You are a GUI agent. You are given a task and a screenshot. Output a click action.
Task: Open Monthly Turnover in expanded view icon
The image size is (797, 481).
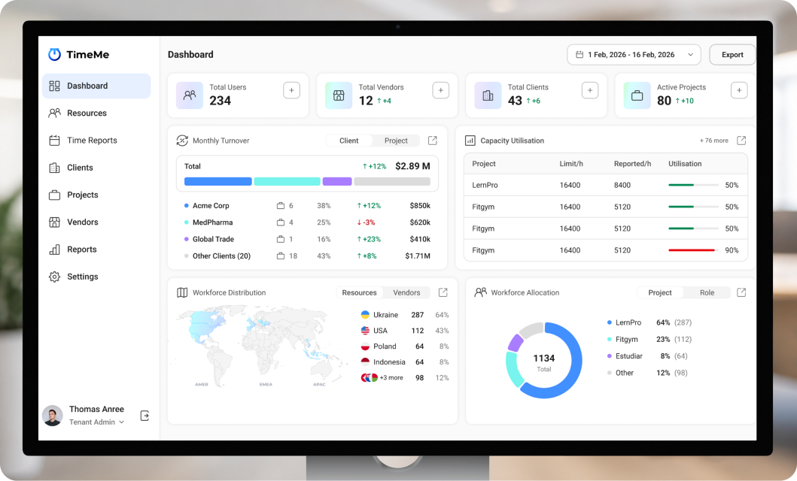433,141
